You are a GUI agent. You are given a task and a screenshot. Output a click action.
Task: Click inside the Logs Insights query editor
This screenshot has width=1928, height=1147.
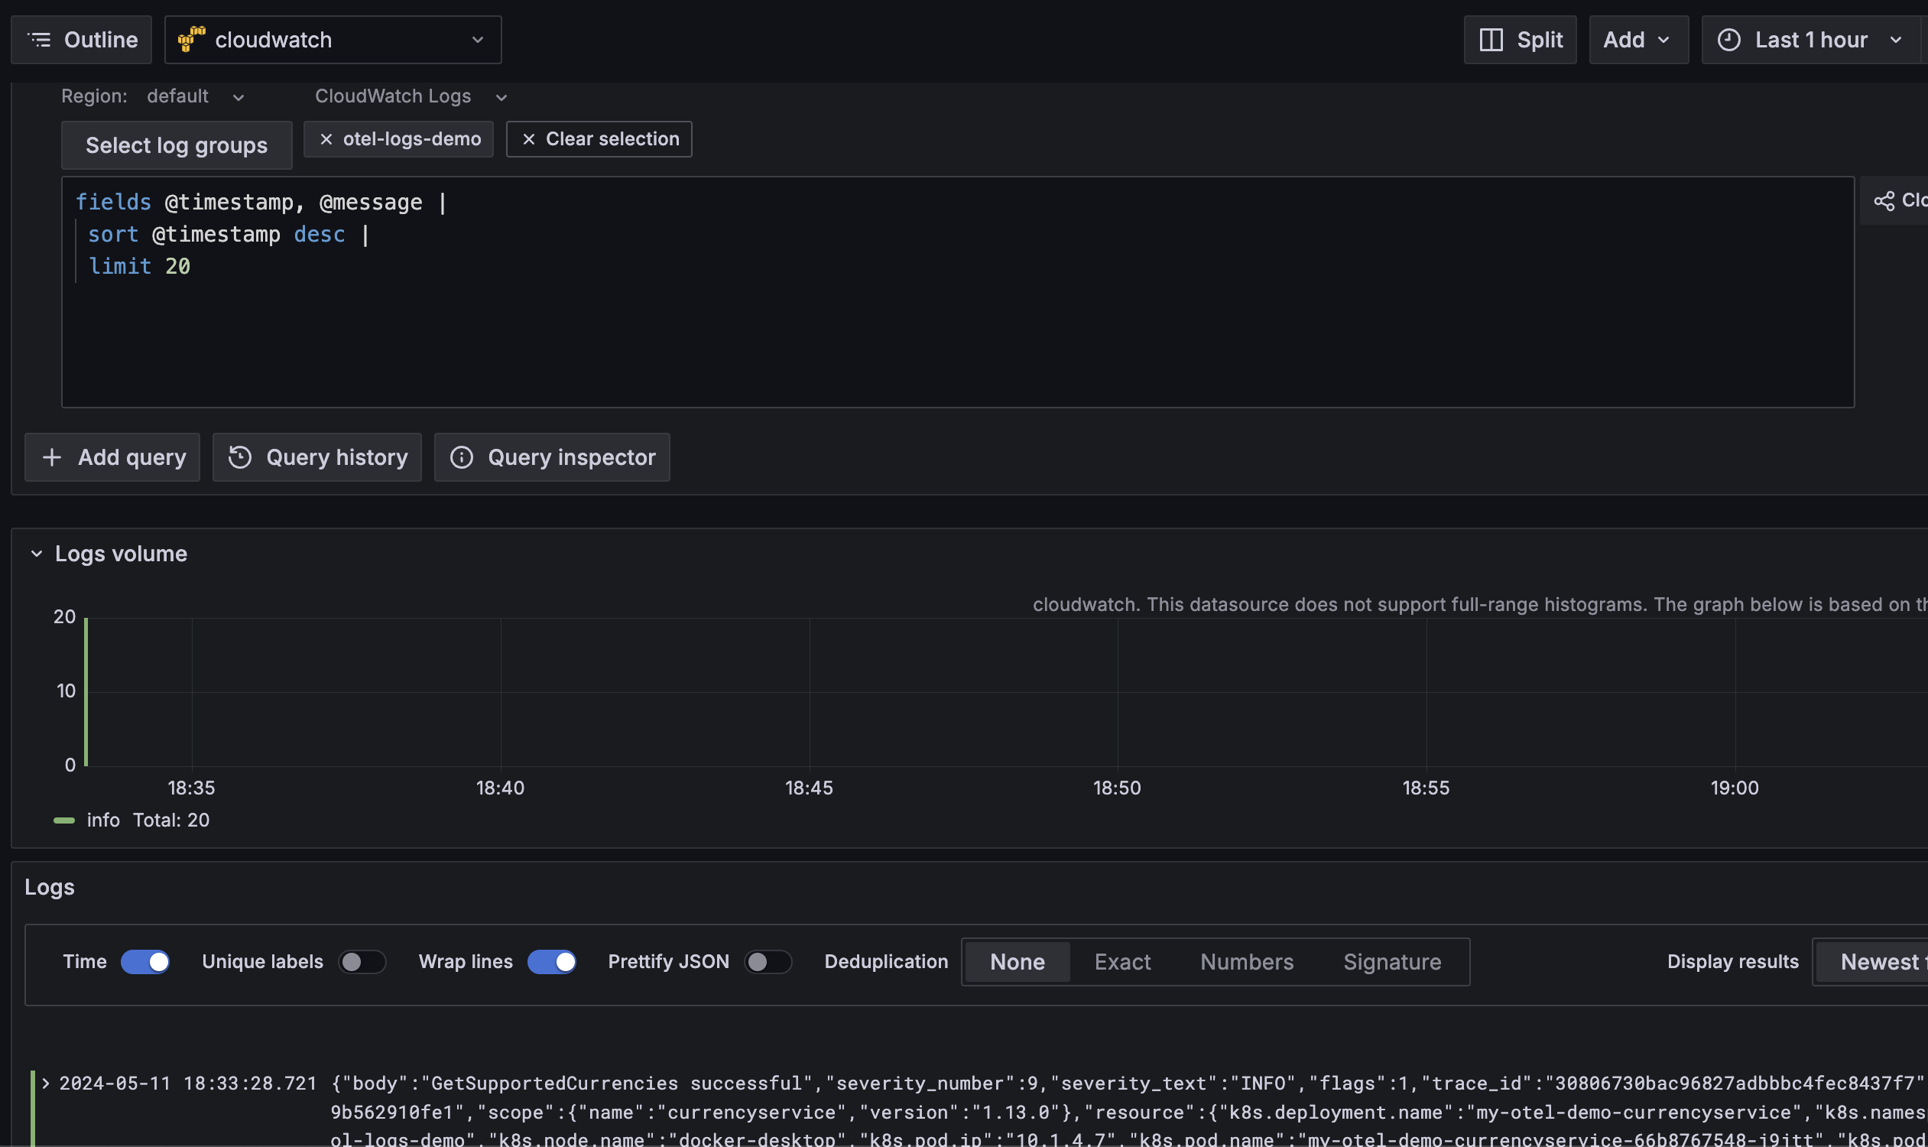point(957,292)
